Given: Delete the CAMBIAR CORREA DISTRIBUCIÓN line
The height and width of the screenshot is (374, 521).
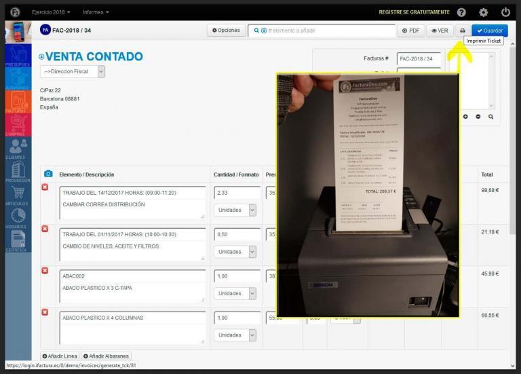Looking at the screenshot, I should 45,187.
